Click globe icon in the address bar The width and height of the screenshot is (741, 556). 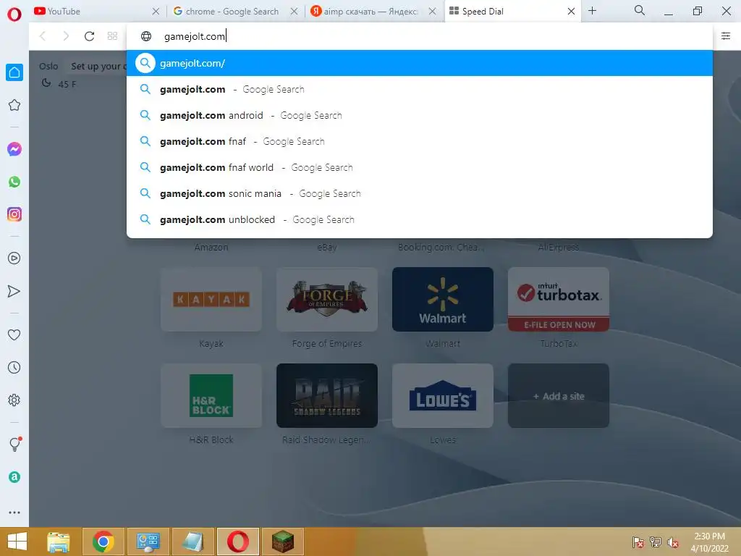[146, 36]
